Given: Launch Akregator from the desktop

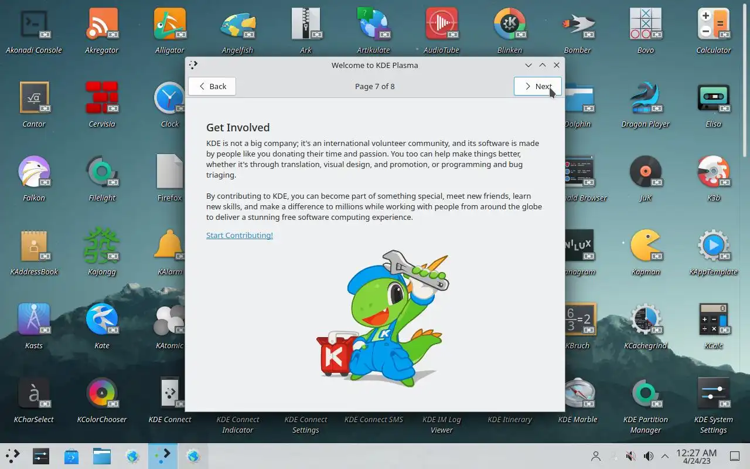Looking at the screenshot, I should click(102, 25).
